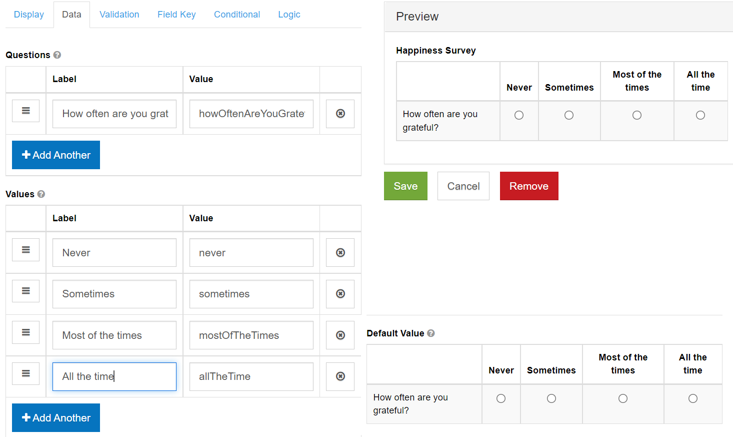Click the green Save button
Screen dimensions: 733x437
[405, 186]
